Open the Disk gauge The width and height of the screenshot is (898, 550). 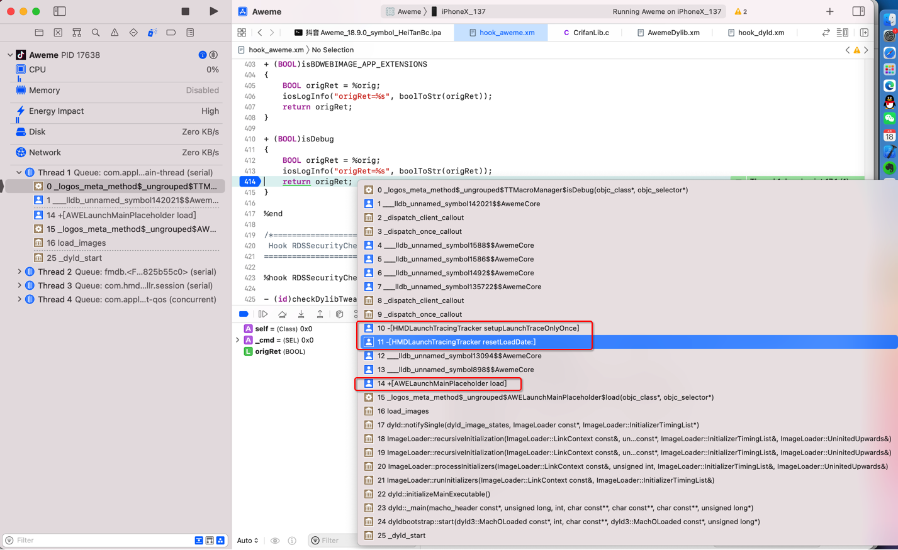(116, 132)
